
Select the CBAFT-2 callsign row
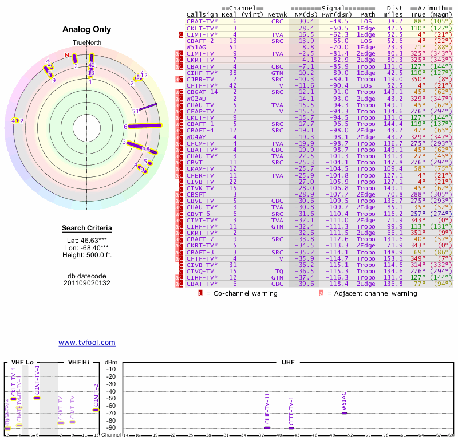click(x=200, y=41)
